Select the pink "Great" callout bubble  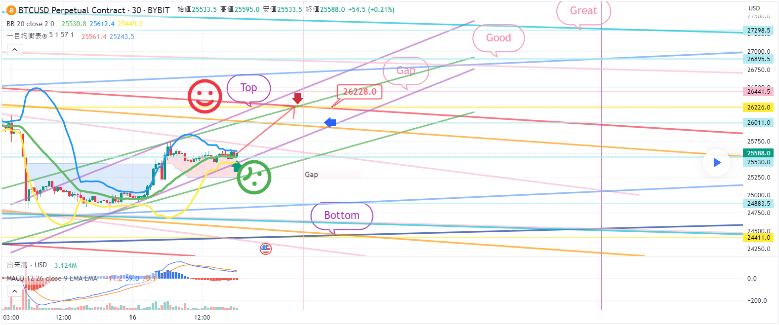(x=583, y=11)
